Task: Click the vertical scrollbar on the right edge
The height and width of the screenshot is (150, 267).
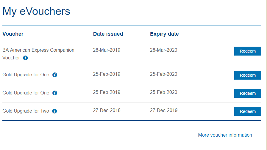Action: point(266,74)
